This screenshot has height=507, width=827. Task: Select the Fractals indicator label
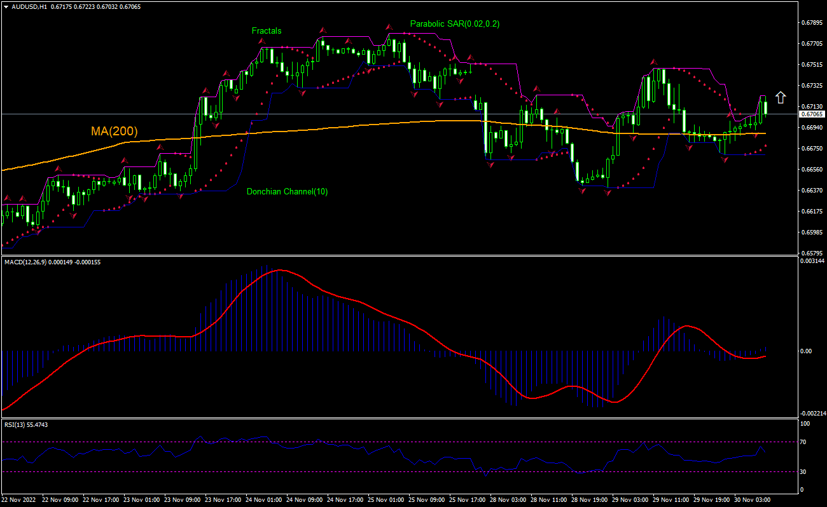click(x=266, y=30)
